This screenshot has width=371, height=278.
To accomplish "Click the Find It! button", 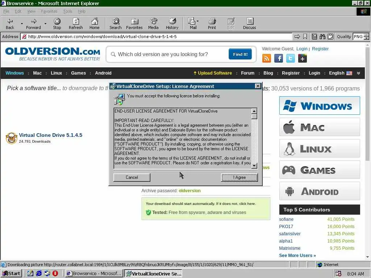I will click(240, 54).
